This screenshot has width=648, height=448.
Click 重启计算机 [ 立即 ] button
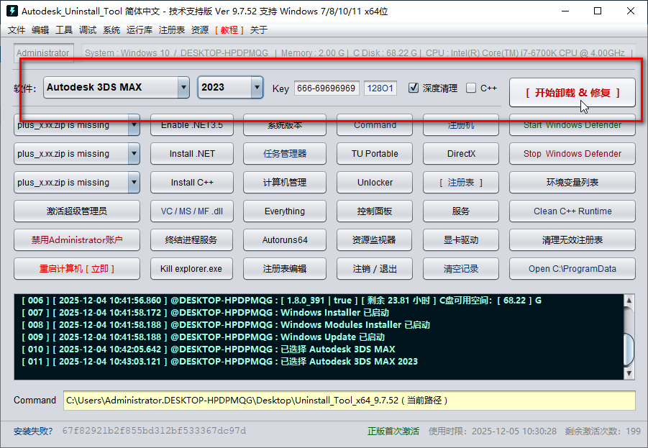77,269
